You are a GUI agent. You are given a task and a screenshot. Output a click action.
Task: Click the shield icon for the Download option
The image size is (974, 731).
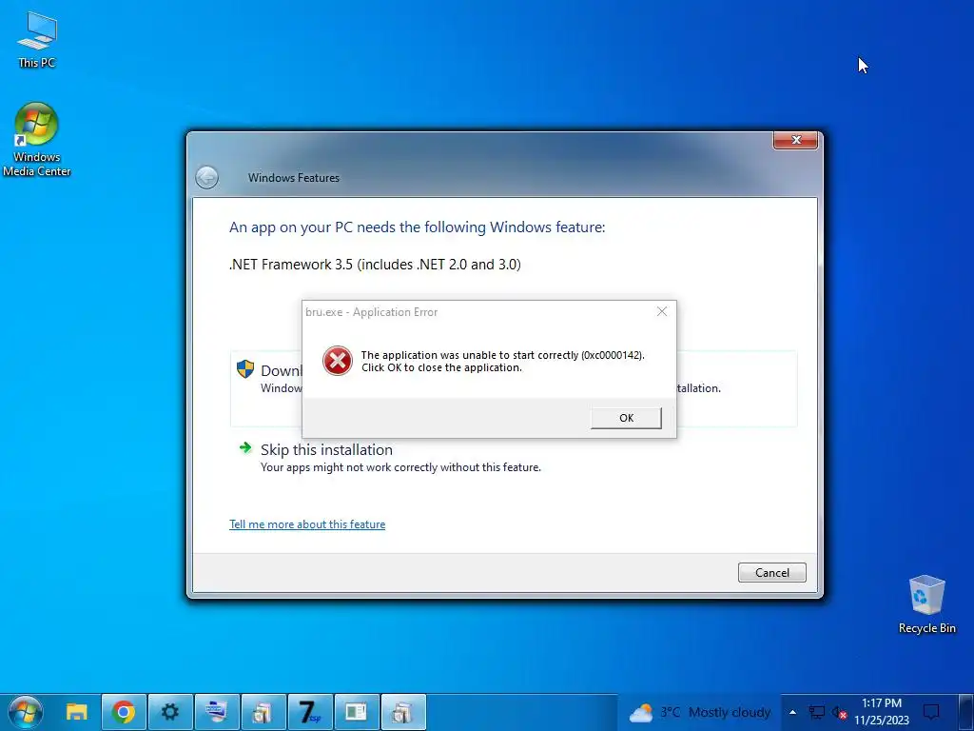[x=245, y=369]
